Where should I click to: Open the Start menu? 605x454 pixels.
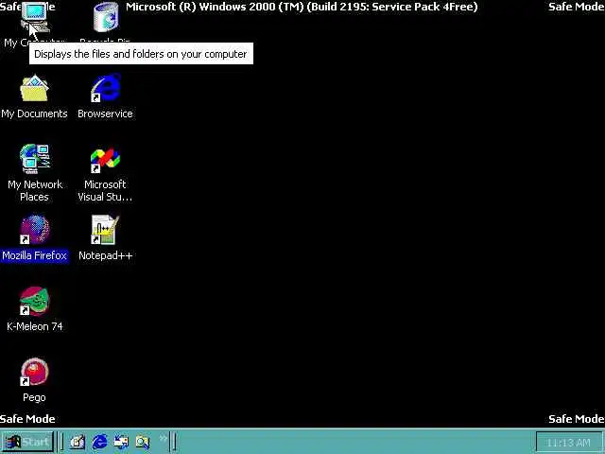coord(27,442)
